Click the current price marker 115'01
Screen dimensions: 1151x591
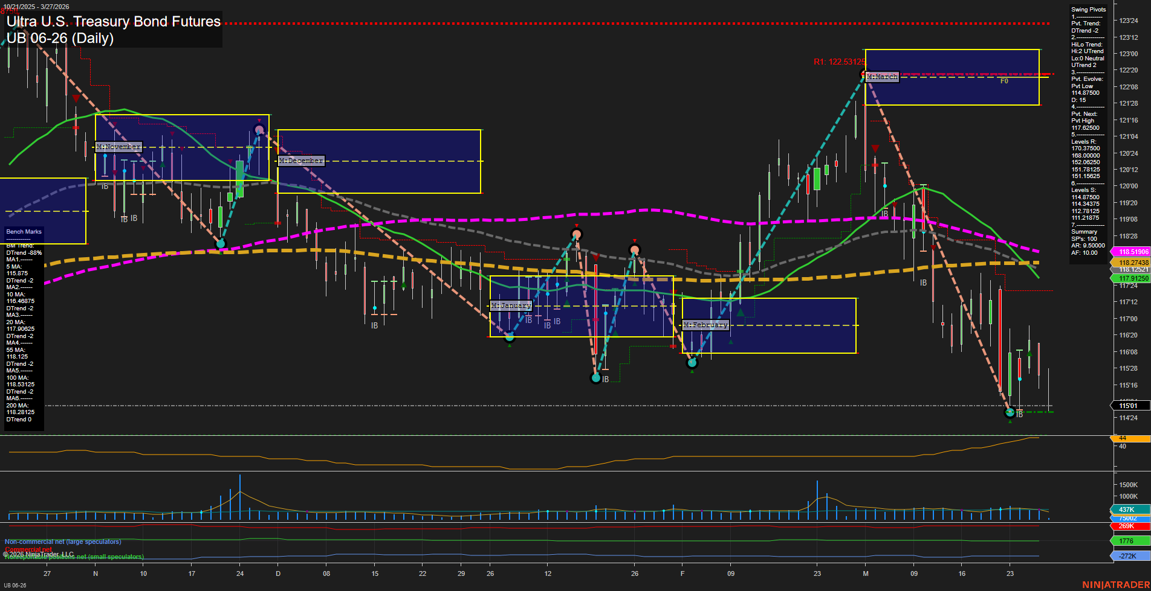(1129, 406)
